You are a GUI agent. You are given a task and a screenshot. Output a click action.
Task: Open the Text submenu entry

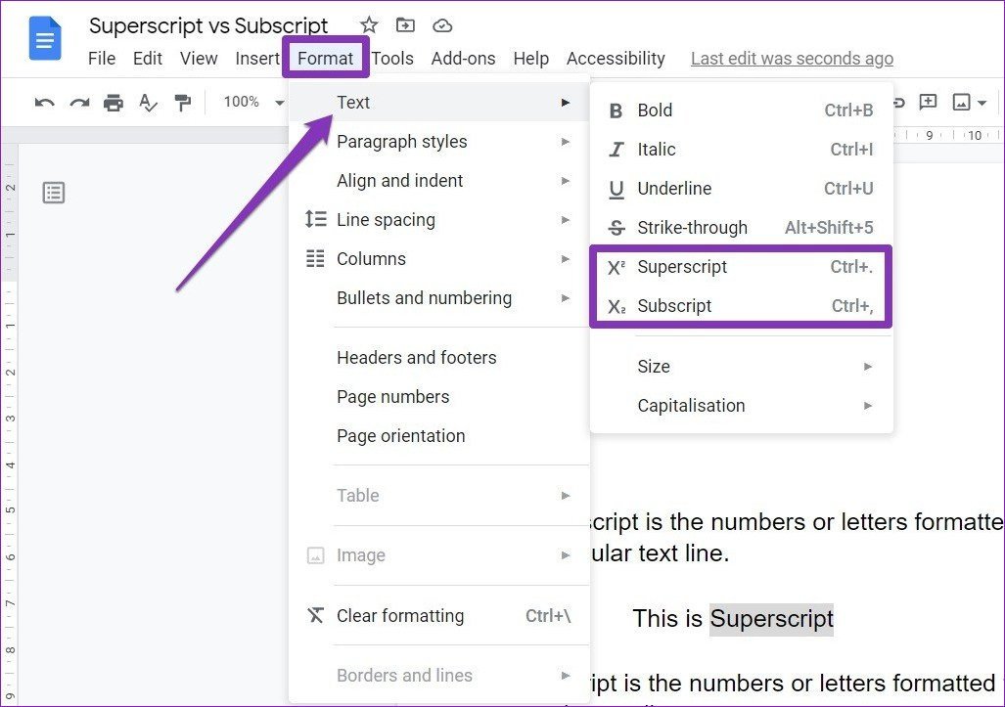(439, 103)
